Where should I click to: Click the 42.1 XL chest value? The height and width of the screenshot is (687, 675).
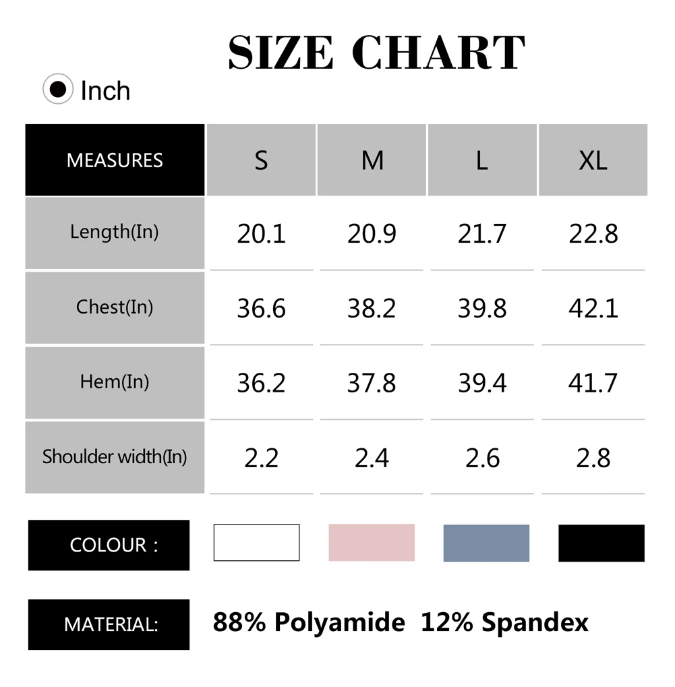593,309
